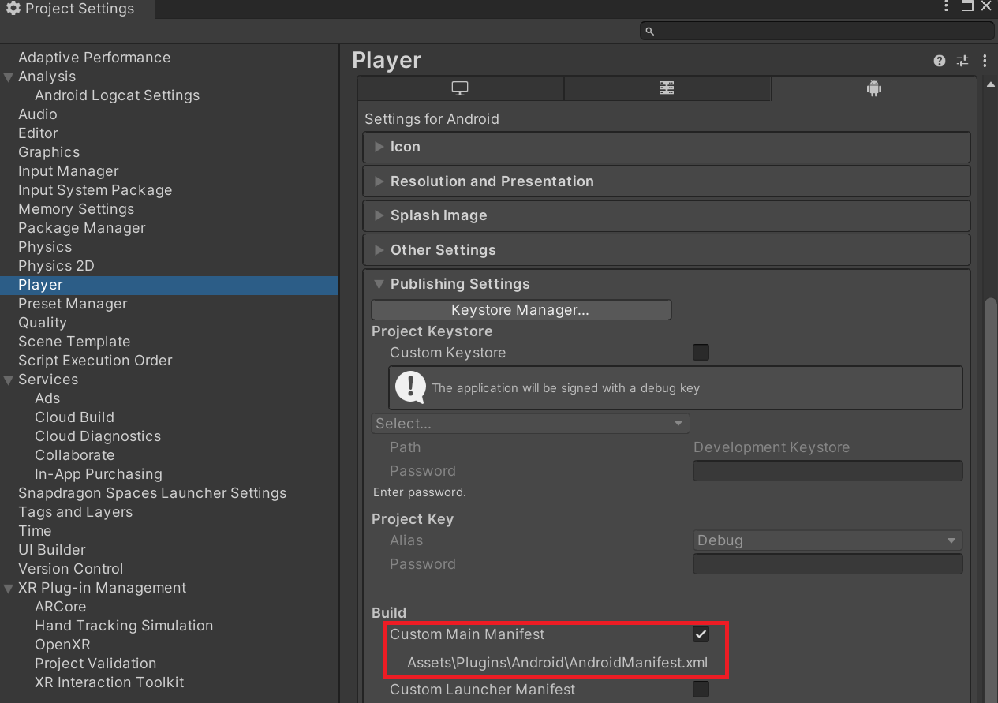Enable the Custom Keystore checkbox
The image size is (998, 703).
[701, 353]
